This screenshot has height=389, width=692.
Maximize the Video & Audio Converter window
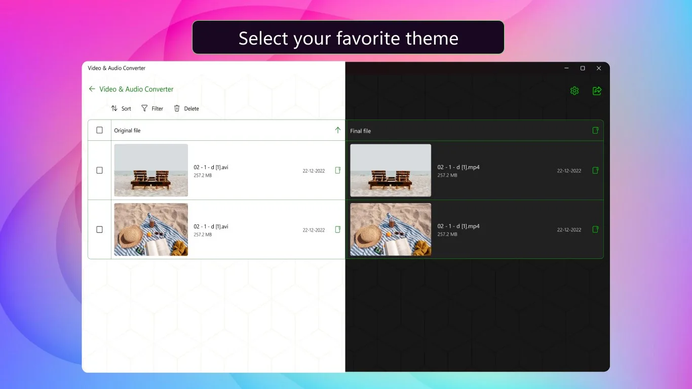click(x=583, y=68)
